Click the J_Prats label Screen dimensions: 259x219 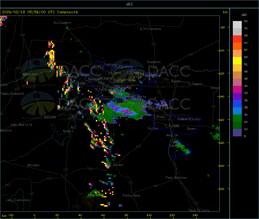pyautogui.click(x=159, y=117)
